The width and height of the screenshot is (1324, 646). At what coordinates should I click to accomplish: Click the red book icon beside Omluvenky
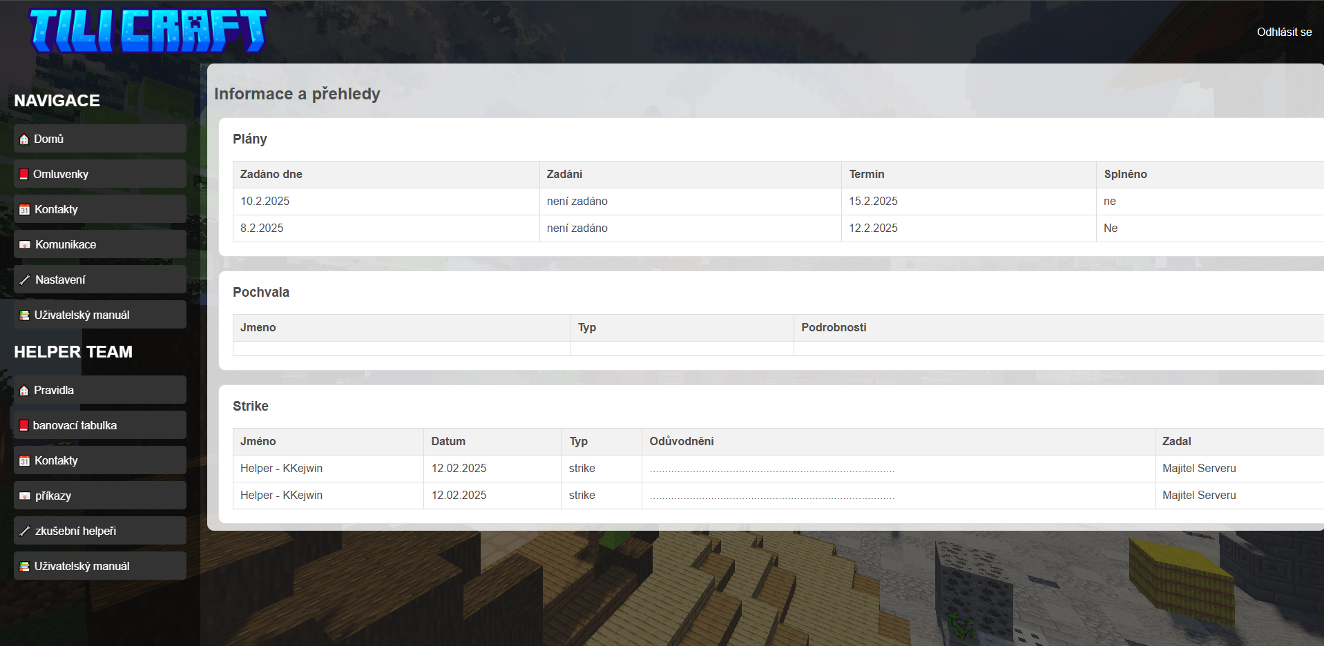pyautogui.click(x=23, y=175)
